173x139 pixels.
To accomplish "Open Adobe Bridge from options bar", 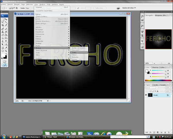I will coord(118,8).
